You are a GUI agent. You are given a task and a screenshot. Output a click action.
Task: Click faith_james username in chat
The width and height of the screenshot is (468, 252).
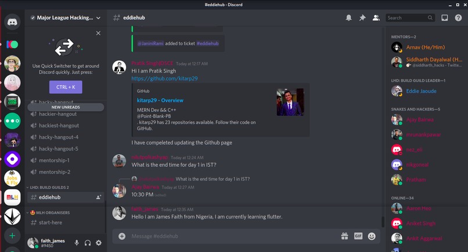click(145, 209)
